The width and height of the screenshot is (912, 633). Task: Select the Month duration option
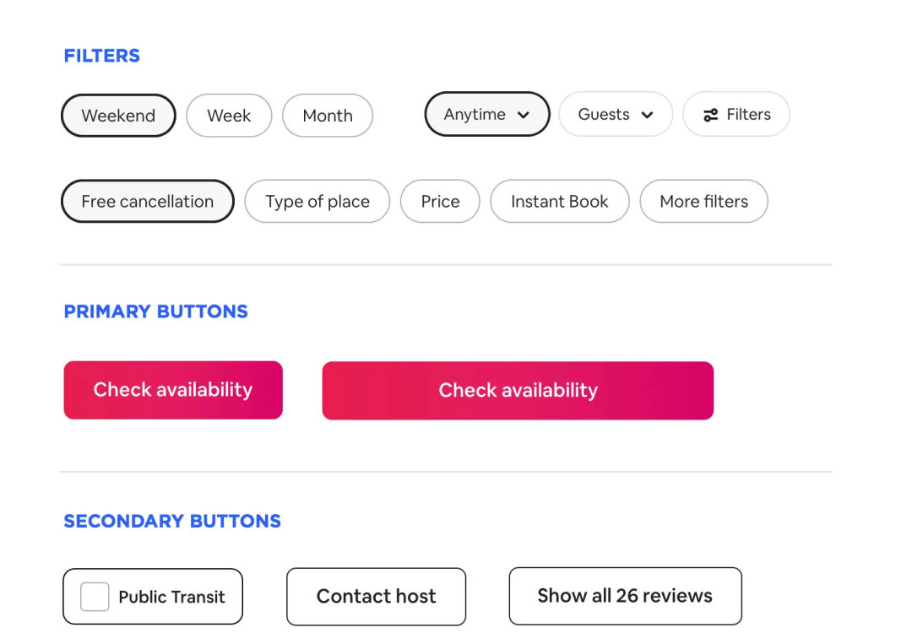click(x=328, y=116)
